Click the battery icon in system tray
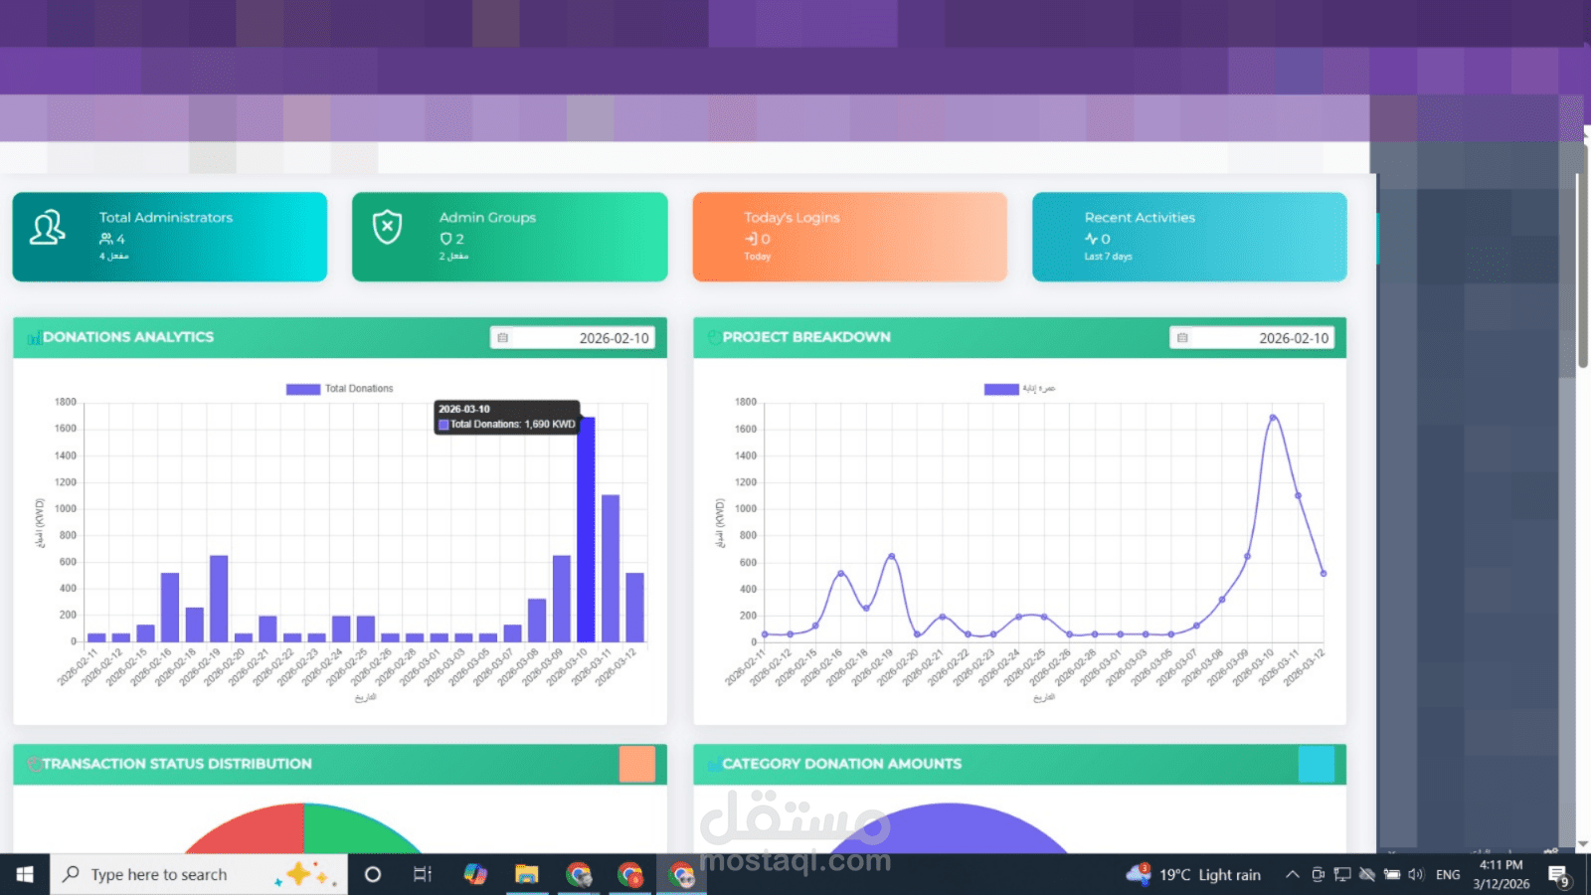Image resolution: width=1591 pixels, height=895 pixels. (1392, 874)
